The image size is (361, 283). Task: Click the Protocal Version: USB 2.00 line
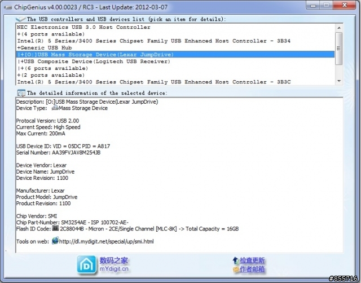pos(47,121)
